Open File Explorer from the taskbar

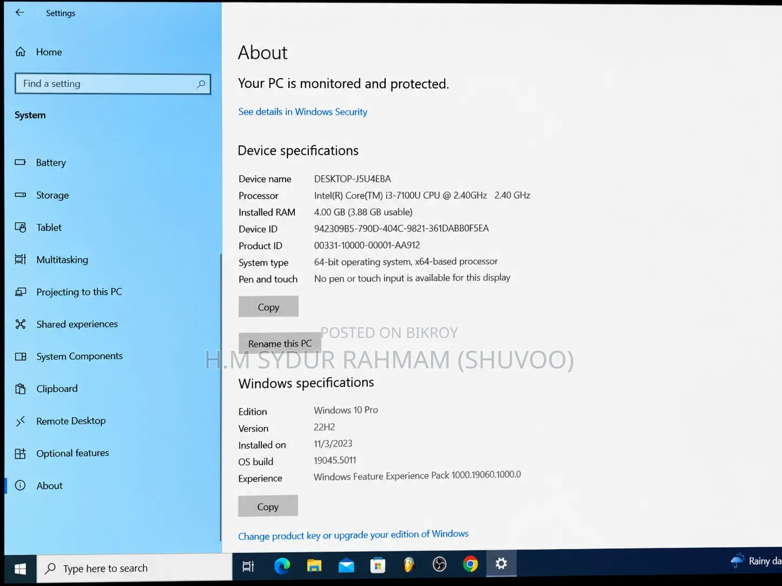314,565
